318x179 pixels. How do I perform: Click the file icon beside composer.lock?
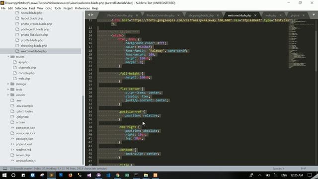pos(12,133)
